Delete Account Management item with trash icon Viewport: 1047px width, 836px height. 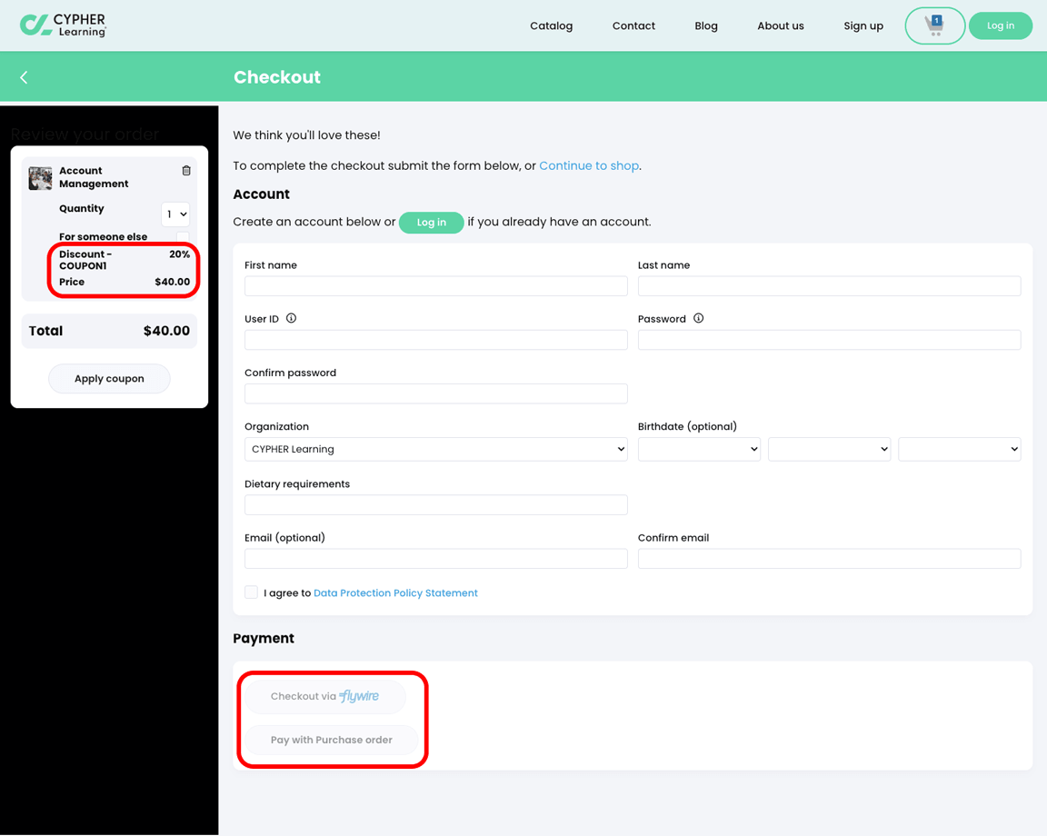pos(186,170)
